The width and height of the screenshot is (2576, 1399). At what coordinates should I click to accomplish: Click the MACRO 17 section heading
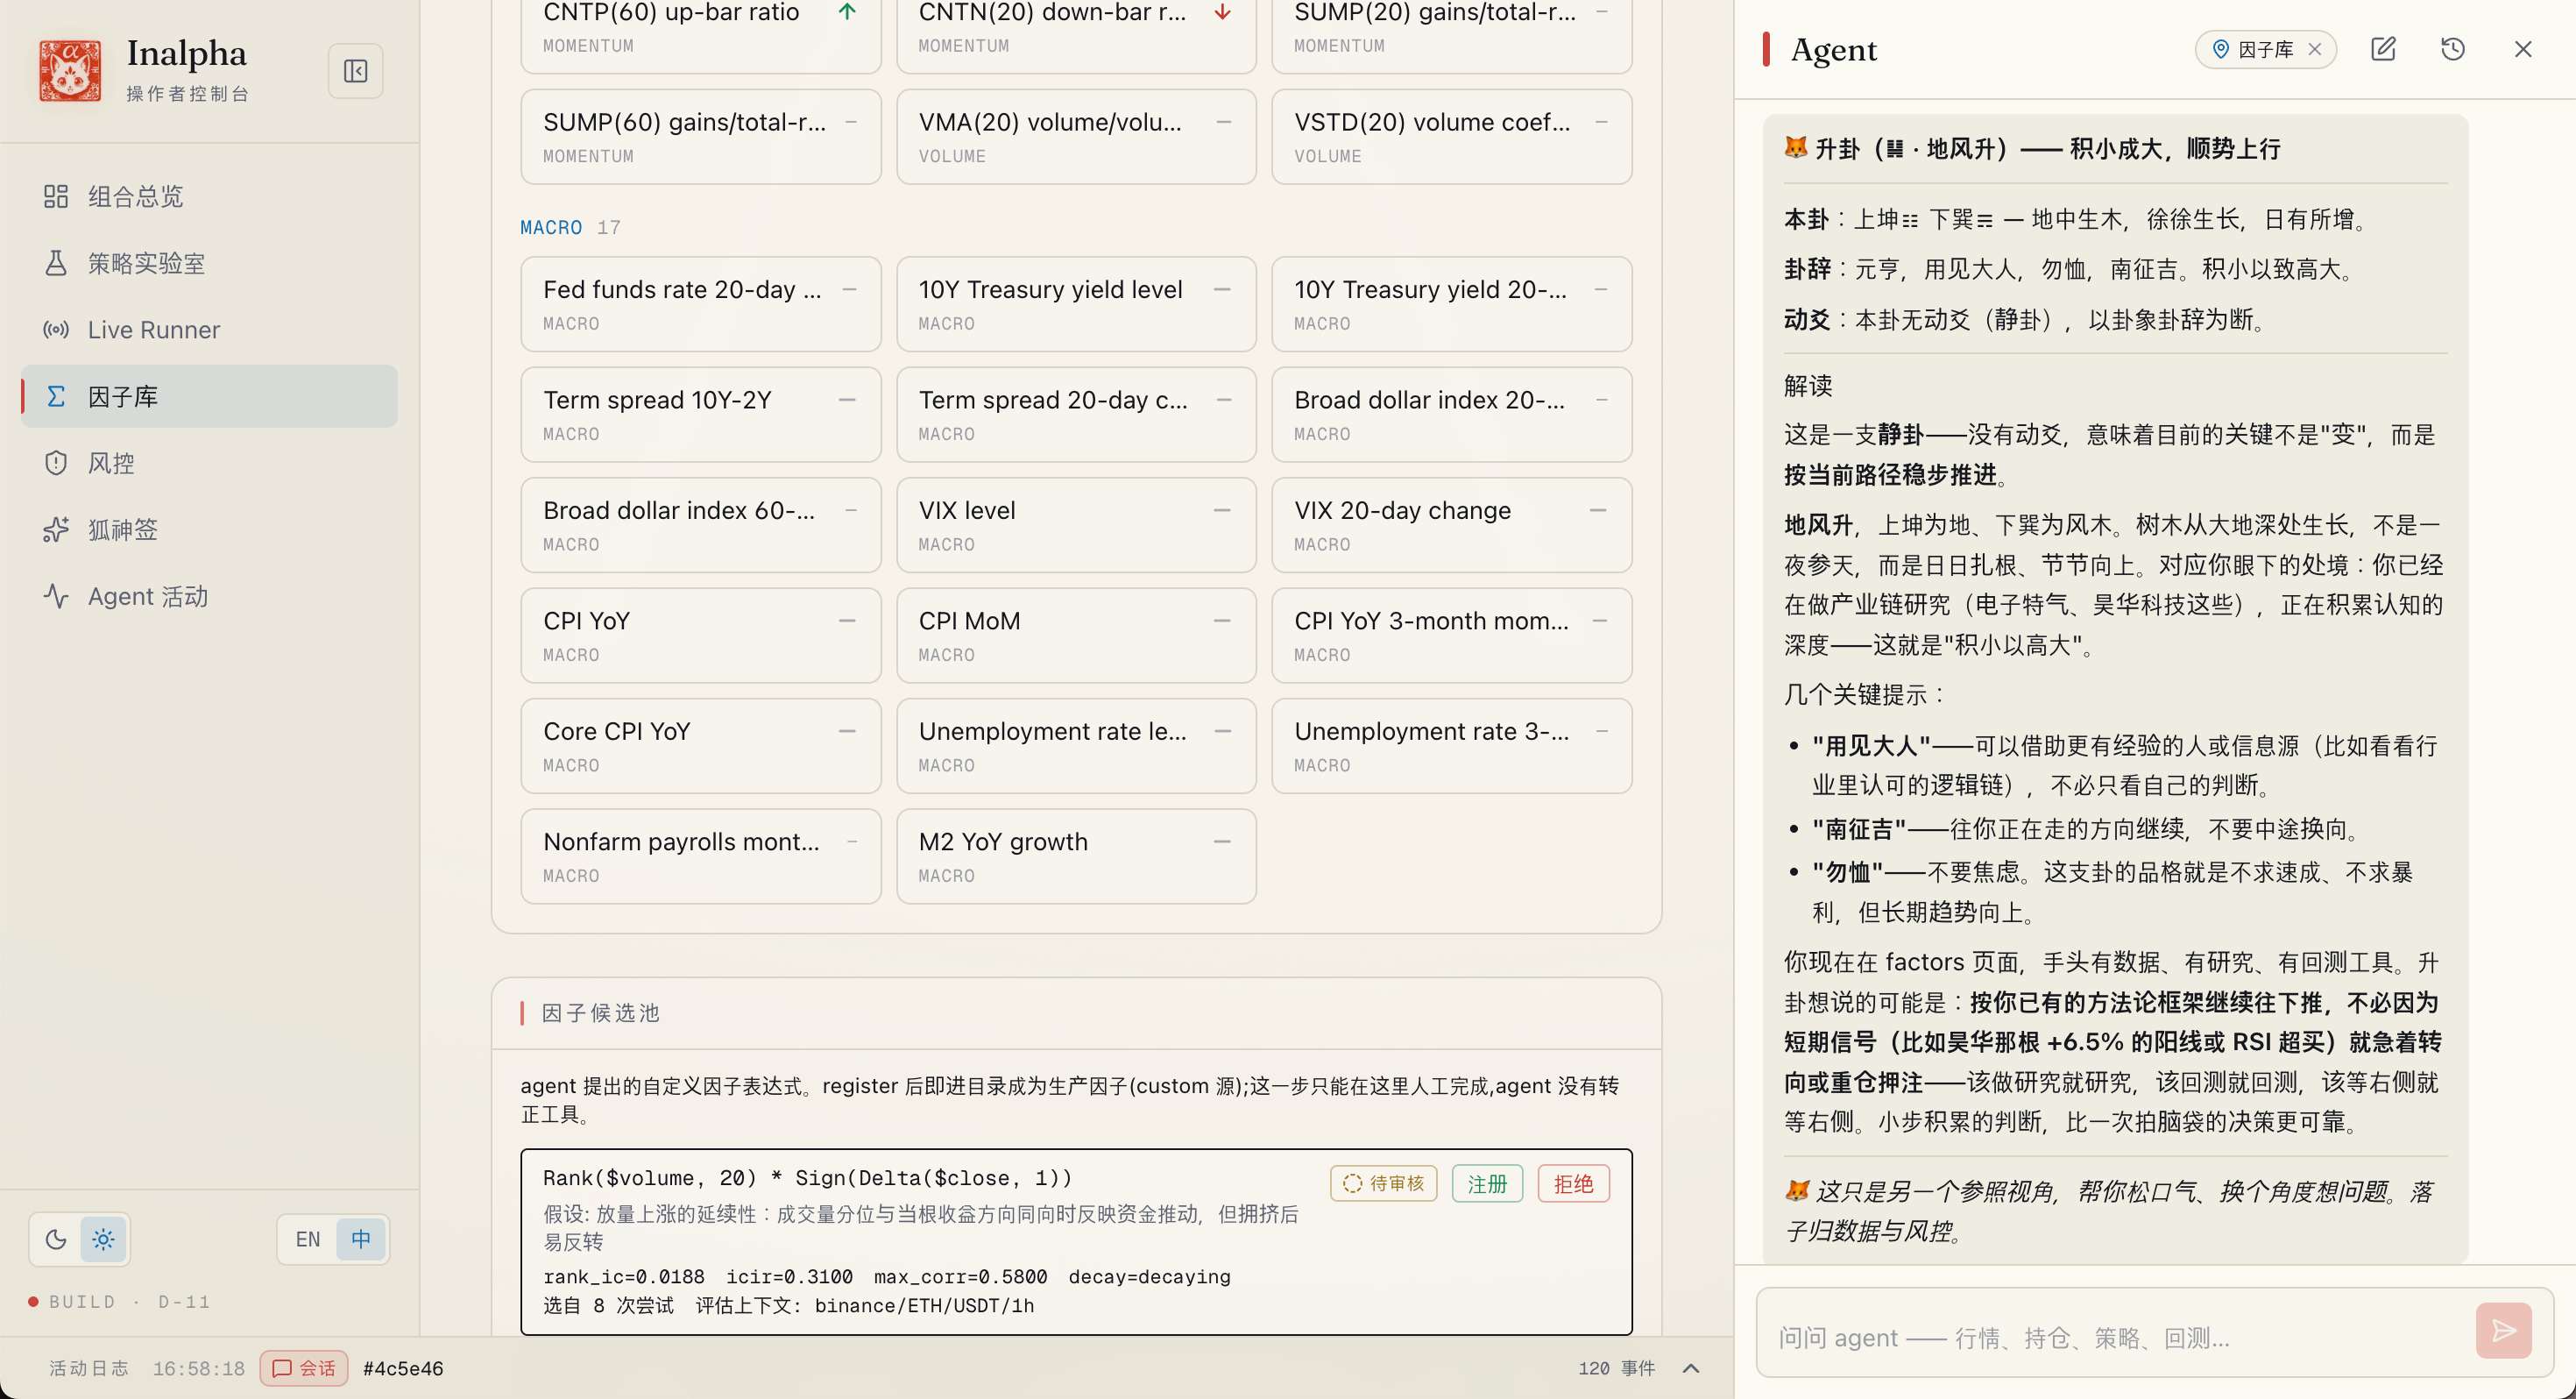click(570, 227)
